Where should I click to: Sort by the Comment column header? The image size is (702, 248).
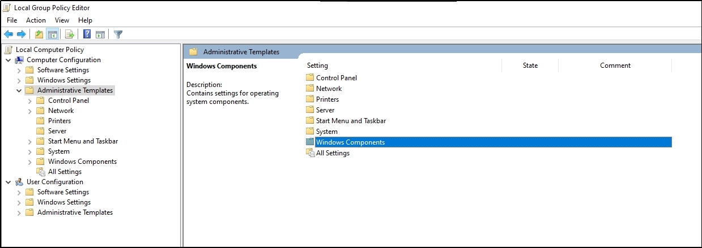pos(615,66)
